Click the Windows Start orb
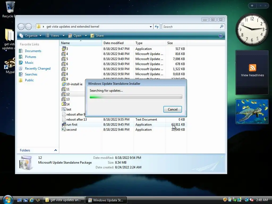The image size is (272, 204). point(8,200)
